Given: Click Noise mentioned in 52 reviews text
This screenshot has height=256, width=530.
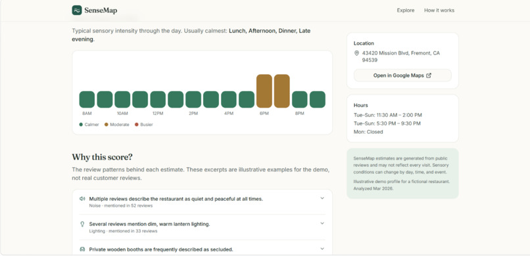Looking at the screenshot, I should point(121,205).
